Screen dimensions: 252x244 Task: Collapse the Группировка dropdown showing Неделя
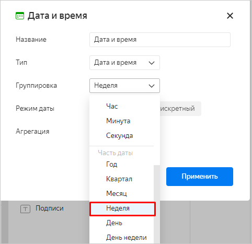click(x=124, y=86)
